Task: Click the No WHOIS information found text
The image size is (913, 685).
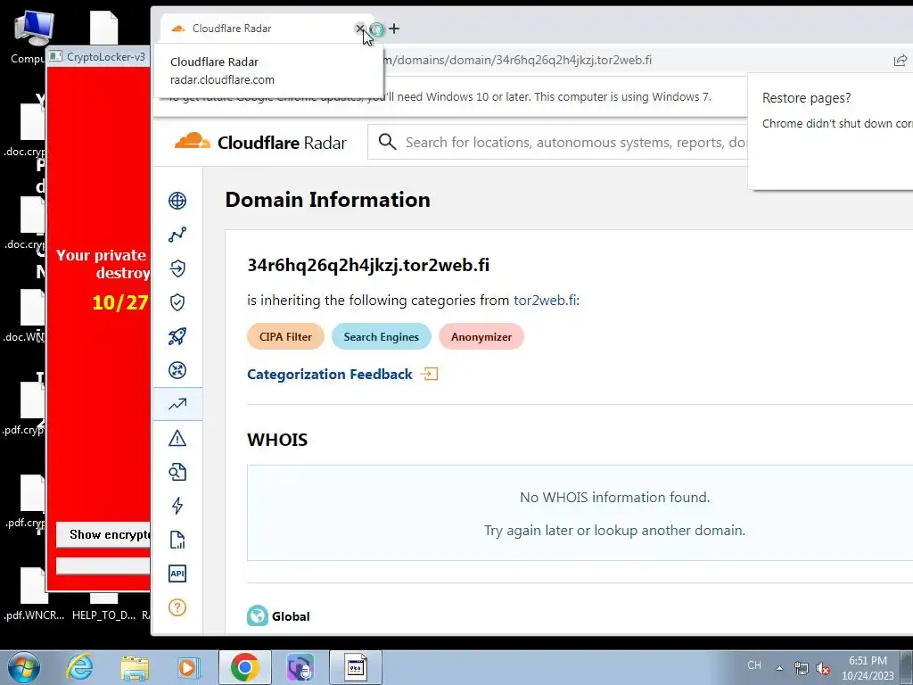Action: [615, 497]
